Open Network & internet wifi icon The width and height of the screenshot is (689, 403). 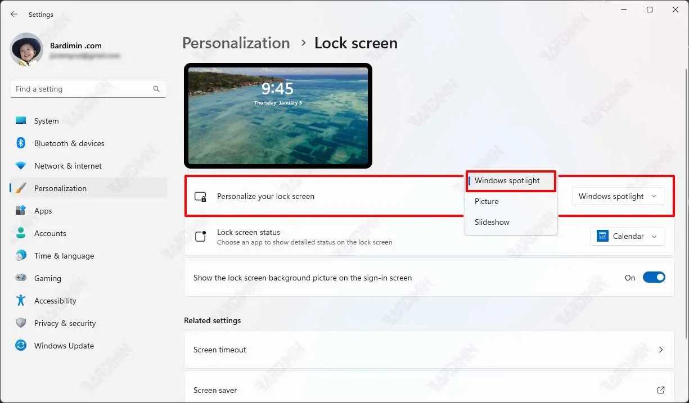21,166
